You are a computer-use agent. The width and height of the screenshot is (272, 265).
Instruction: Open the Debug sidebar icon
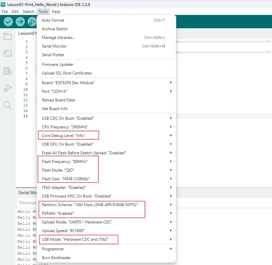pyautogui.click(x=8, y=88)
